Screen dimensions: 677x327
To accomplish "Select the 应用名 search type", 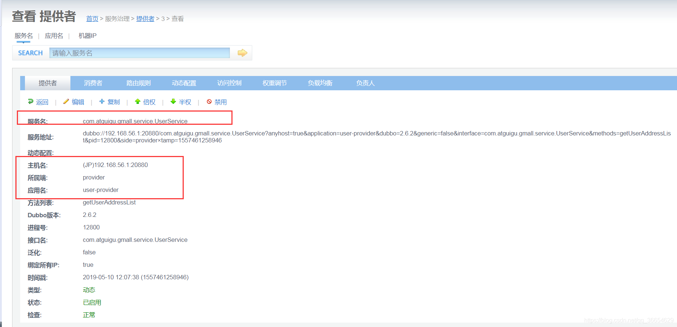I will pos(54,36).
